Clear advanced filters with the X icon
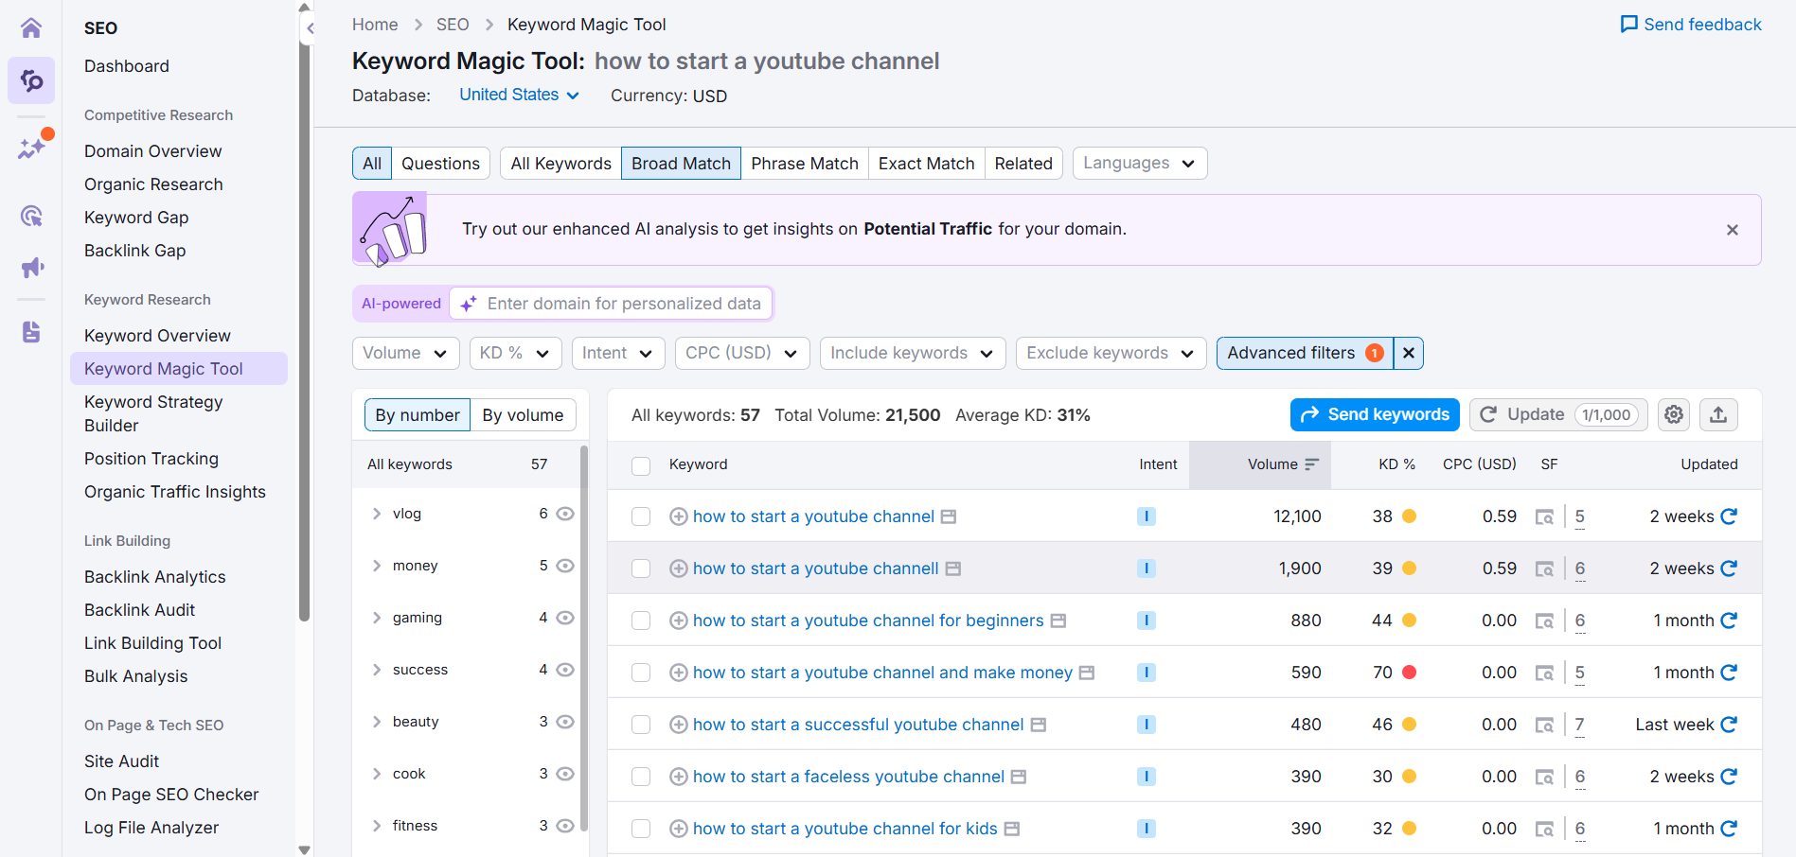This screenshot has width=1796, height=857. (1409, 353)
